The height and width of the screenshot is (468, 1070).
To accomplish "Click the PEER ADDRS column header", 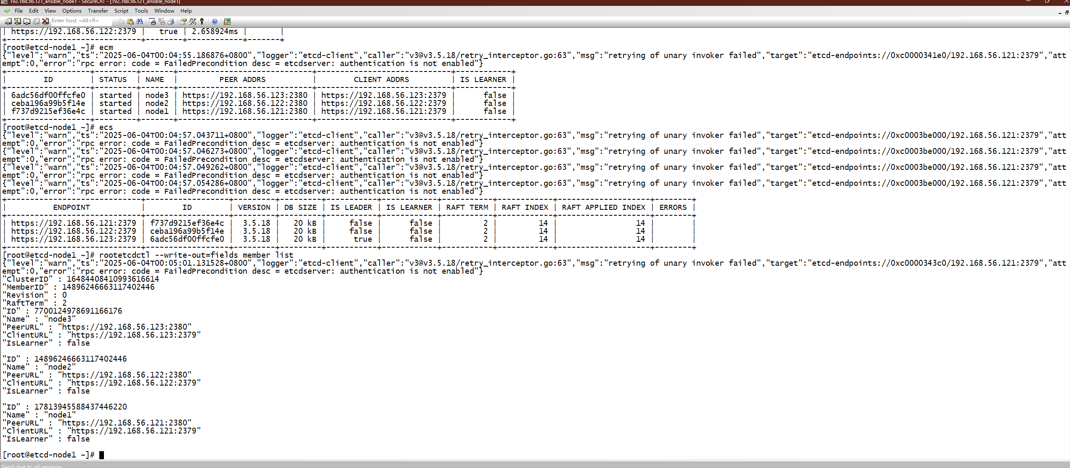I will click(x=242, y=79).
